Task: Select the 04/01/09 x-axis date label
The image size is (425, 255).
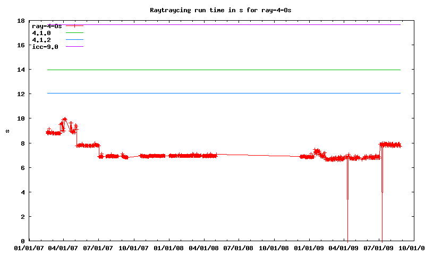Action: pyautogui.click(x=345, y=248)
